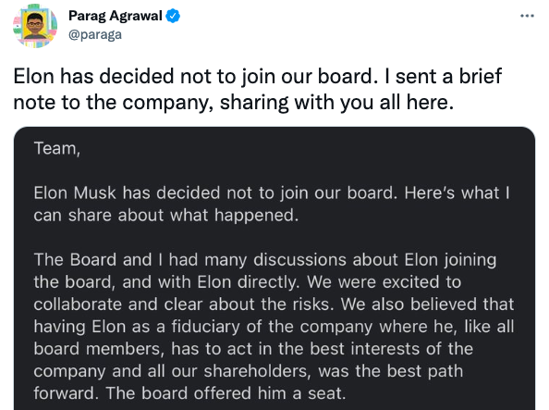
Task: Click the line "the board, and with Elon directly"
Action: click(x=248, y=282)
